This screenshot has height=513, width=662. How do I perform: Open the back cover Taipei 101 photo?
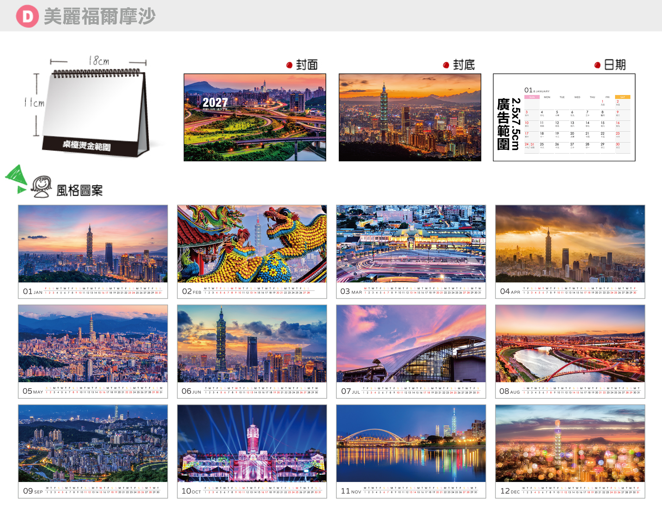click(x=410, y=117)
